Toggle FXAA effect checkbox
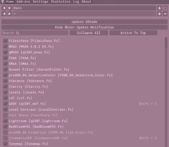Screen dimensions: 169x147 tap(6, 58)
